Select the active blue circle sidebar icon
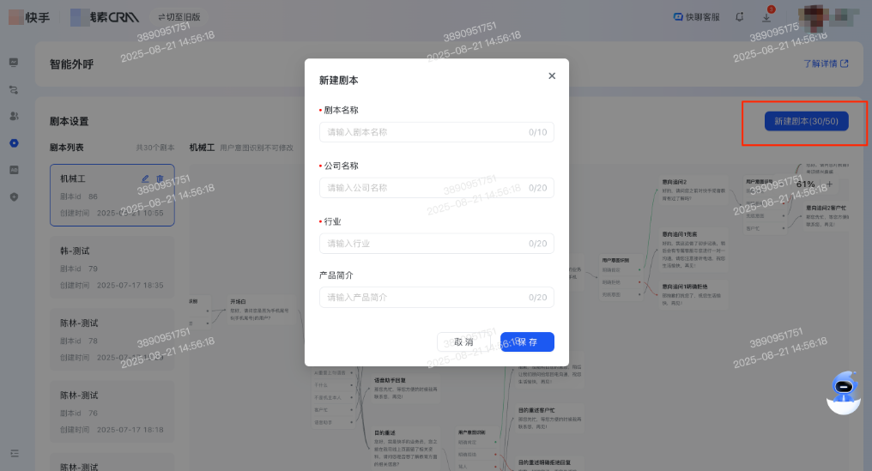The image size is (872, 471). coord(14,143)
